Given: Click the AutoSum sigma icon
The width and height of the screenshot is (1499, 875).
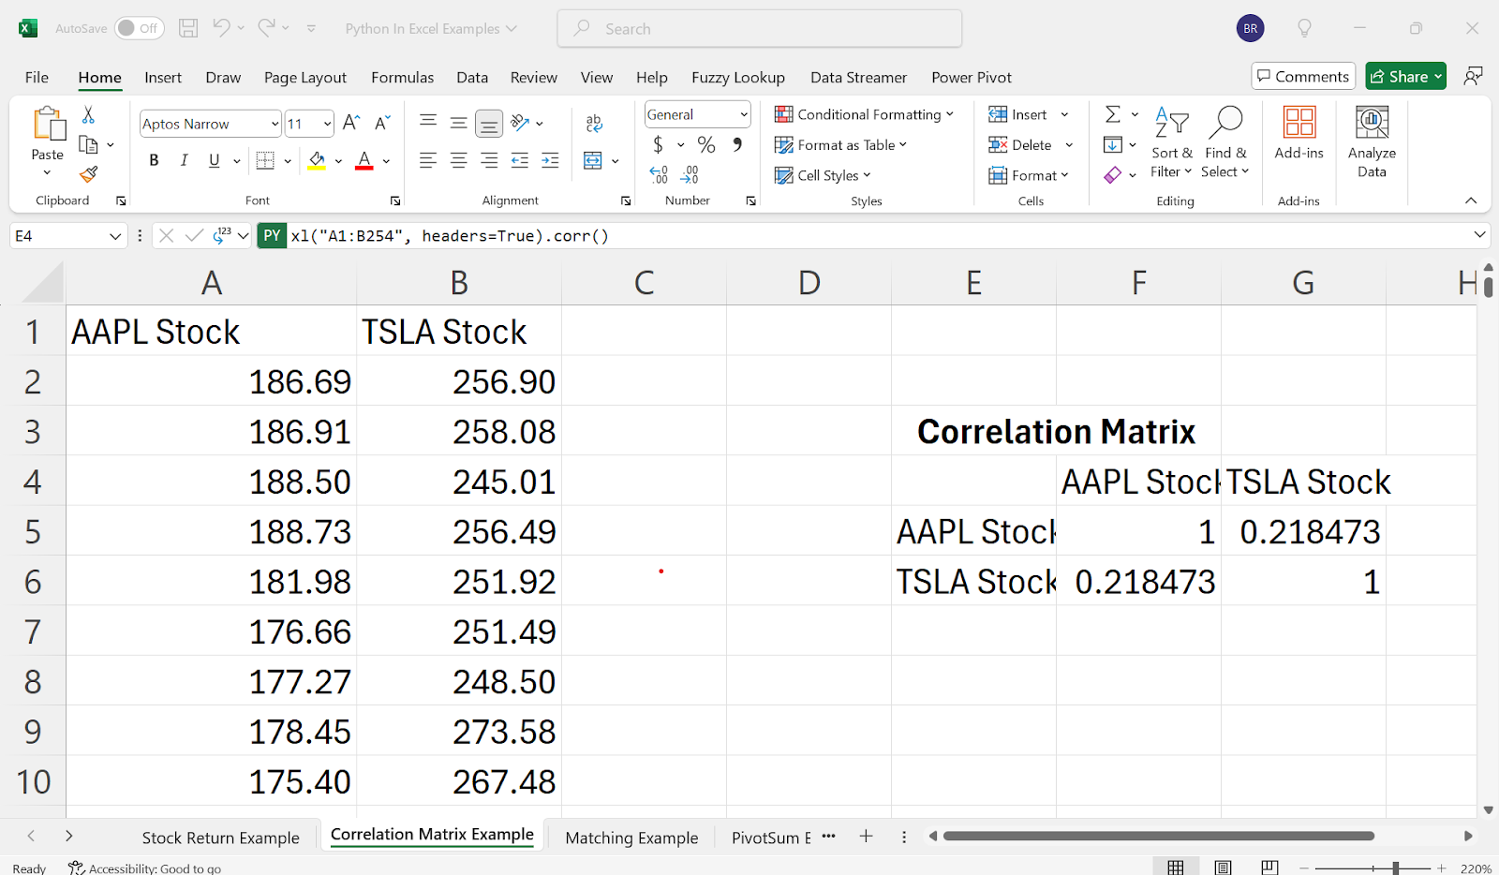Looking at the screenshot, I should pyautogui.click(x=1112, y=114).
